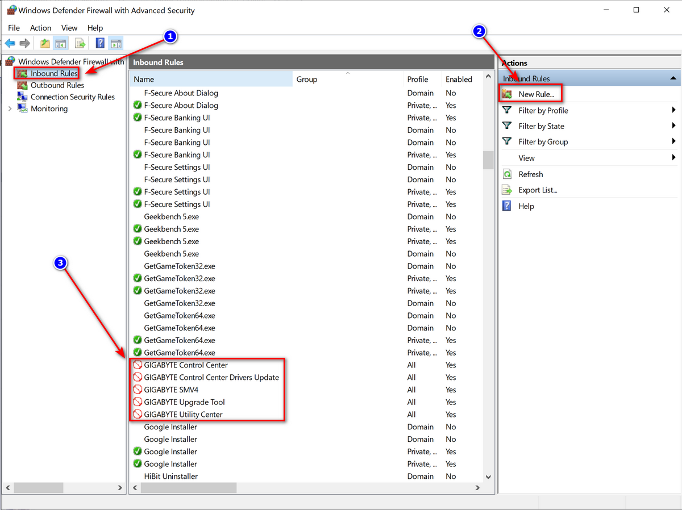
Task: Sort rules by the Name column header
Action: (x=211, y=80)
